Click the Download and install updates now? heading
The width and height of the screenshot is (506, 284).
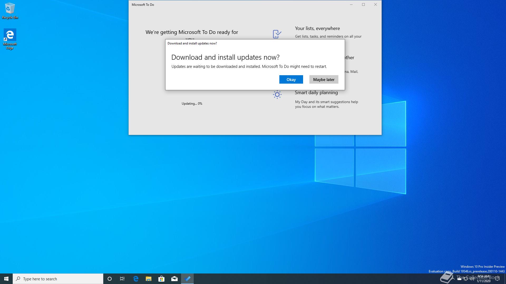click(x=225, y=57)
